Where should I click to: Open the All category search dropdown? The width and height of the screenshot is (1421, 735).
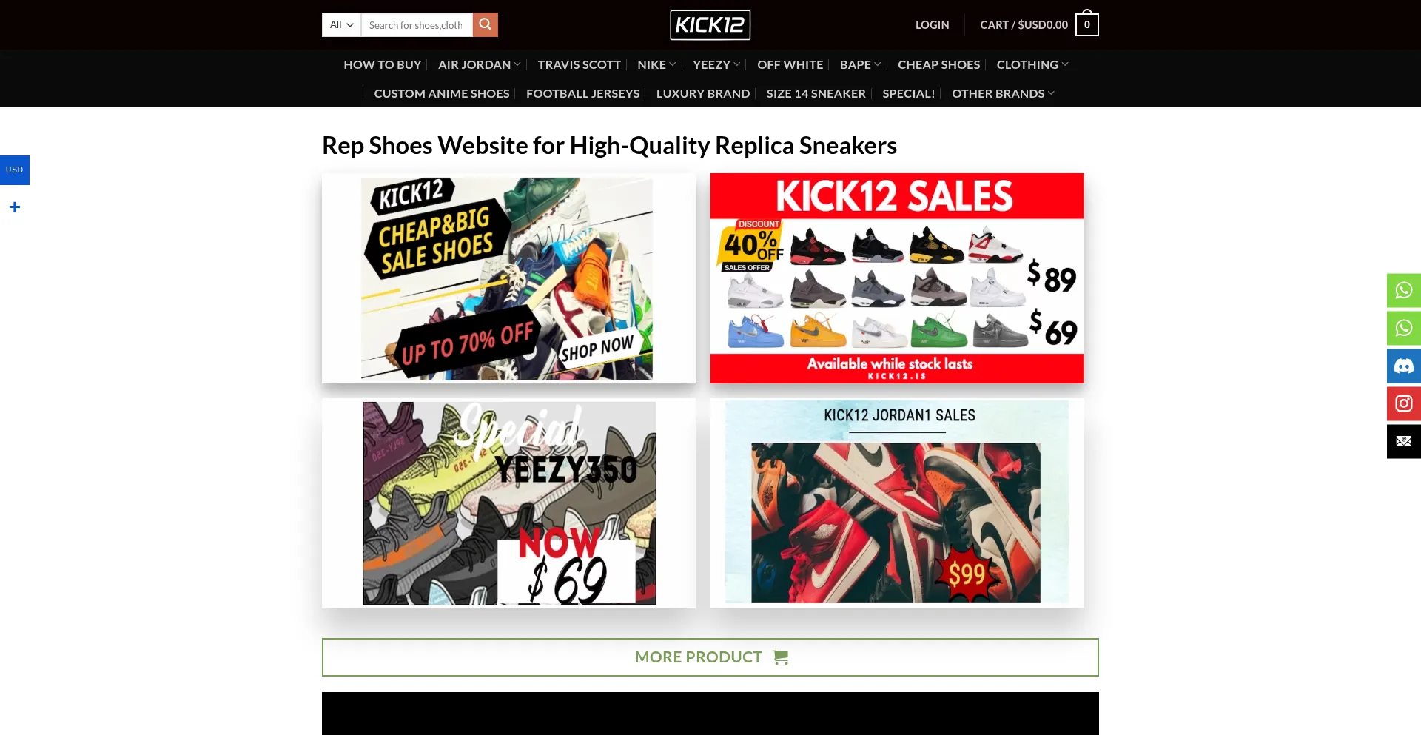341,24
